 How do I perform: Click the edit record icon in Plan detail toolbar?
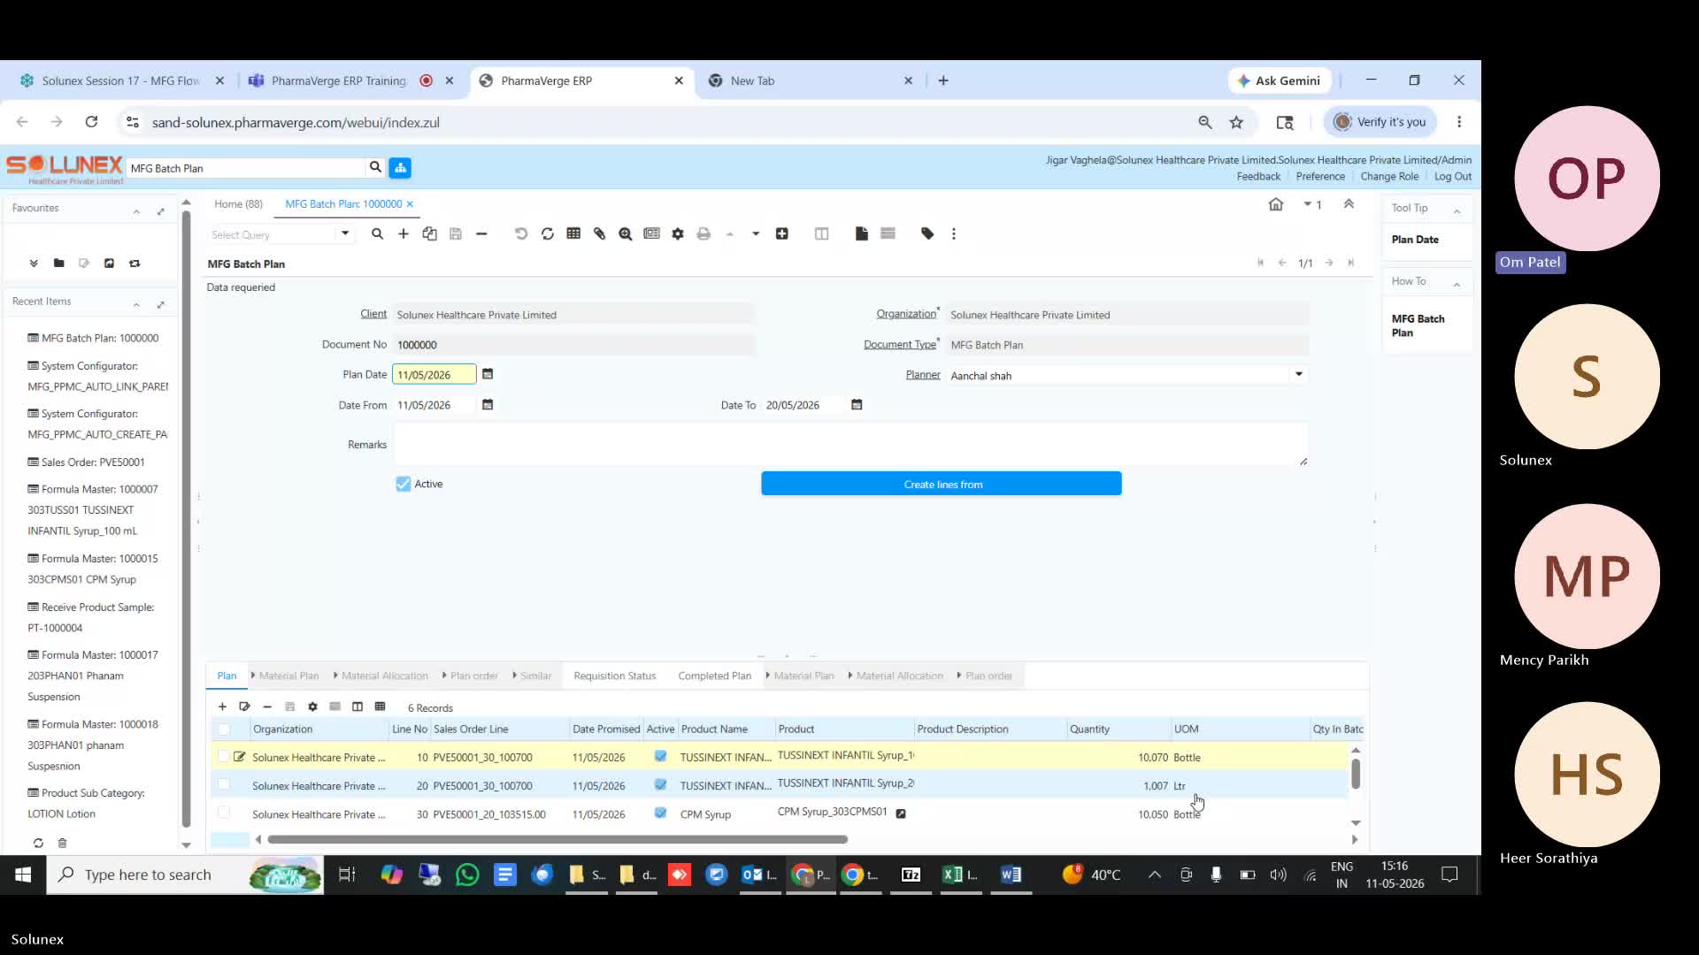point(245,707)
